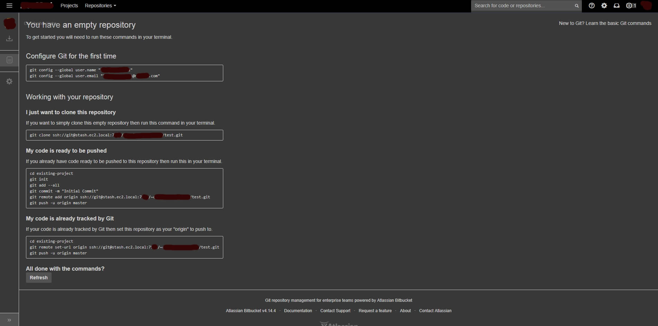Open the repository files icon in sidebar

coord(9,60)
